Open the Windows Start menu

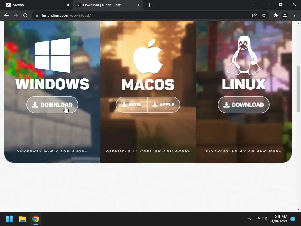tap(9, 219)
